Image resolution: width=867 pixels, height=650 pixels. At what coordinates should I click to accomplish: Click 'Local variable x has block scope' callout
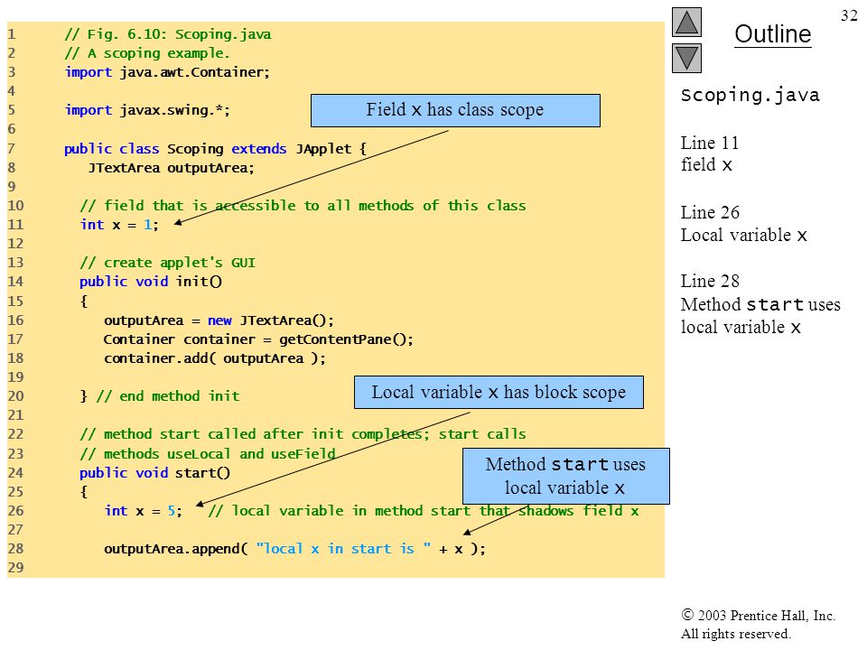499,393
